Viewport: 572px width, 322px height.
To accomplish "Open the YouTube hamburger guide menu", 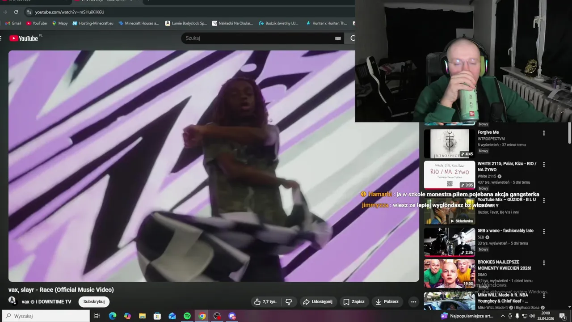I will [x=1, y=38].
